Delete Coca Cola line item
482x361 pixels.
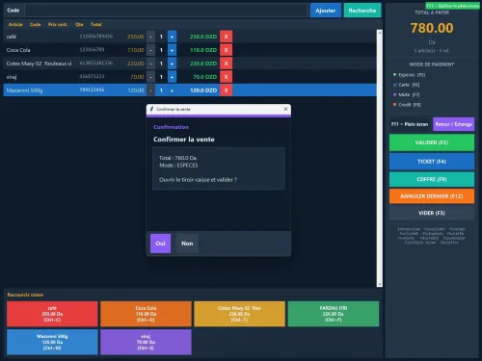point(226,50)
